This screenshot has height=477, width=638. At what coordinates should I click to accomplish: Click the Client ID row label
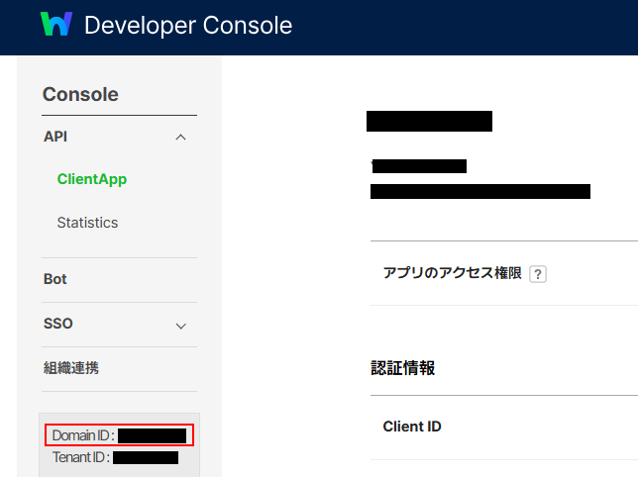tap(412, 428)
